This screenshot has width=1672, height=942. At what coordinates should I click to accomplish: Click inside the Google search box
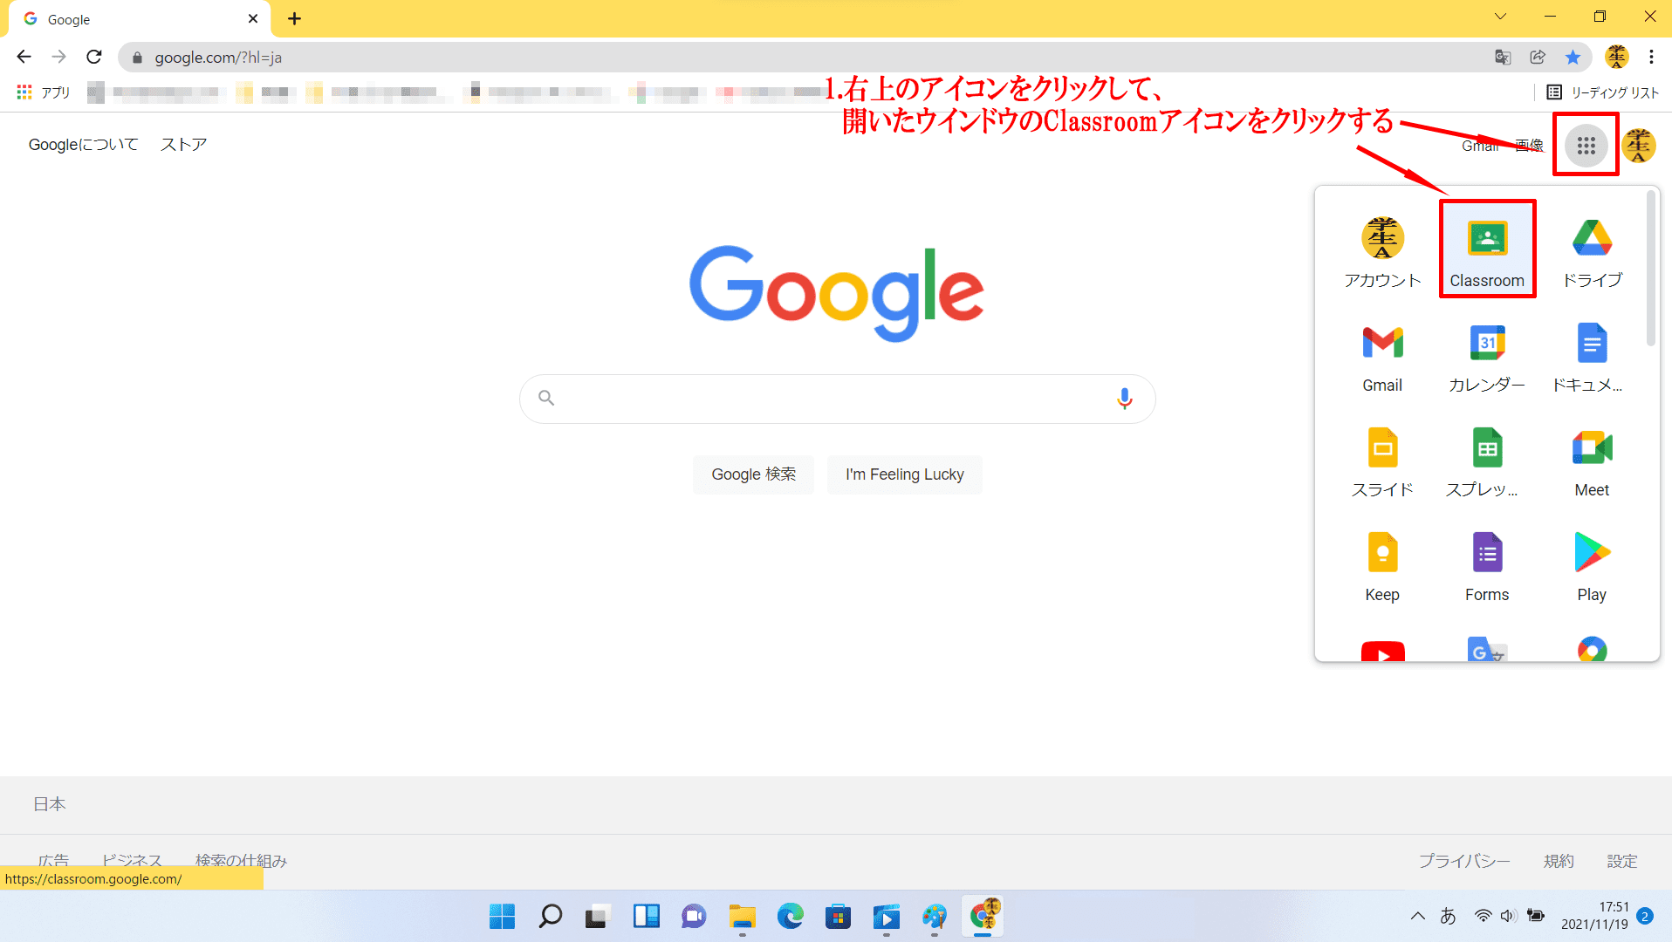(829, 399)
